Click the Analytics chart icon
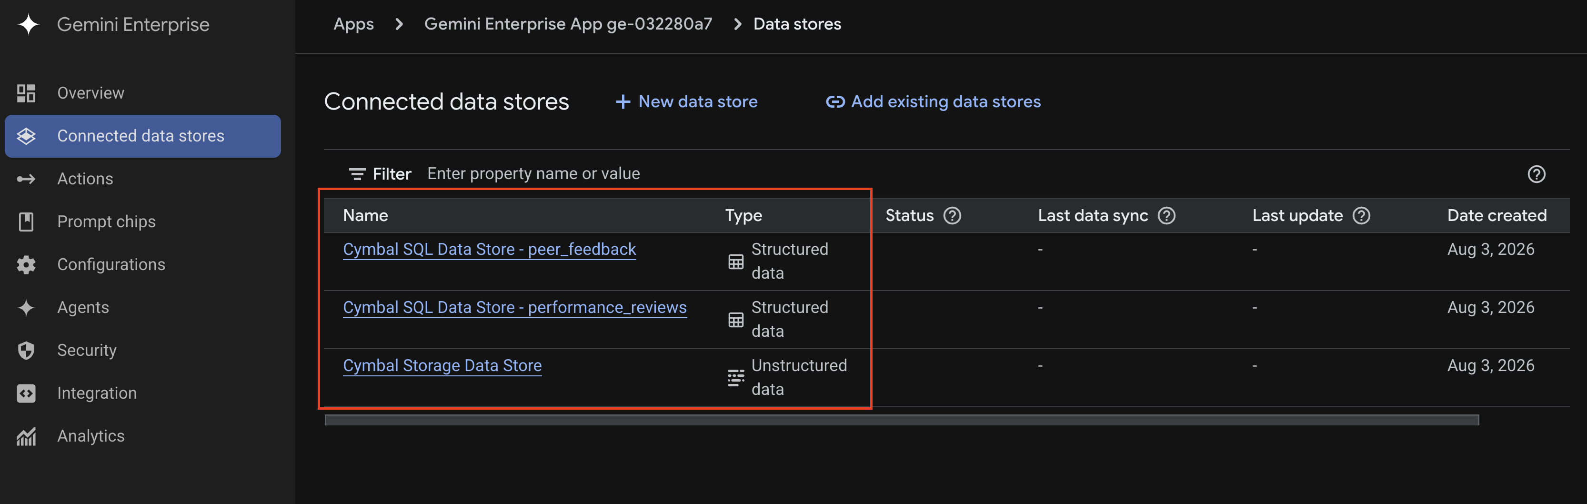 26,436
